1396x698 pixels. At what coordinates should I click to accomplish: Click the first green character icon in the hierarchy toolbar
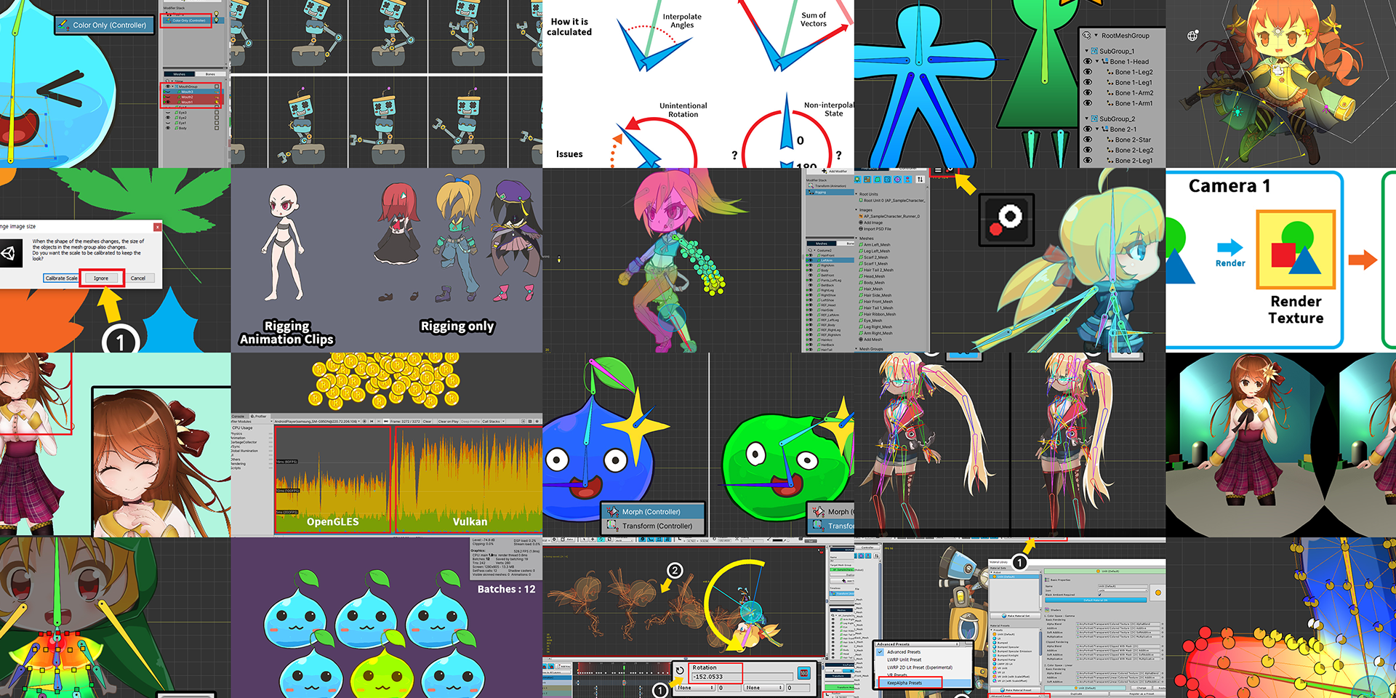(858, 180)
